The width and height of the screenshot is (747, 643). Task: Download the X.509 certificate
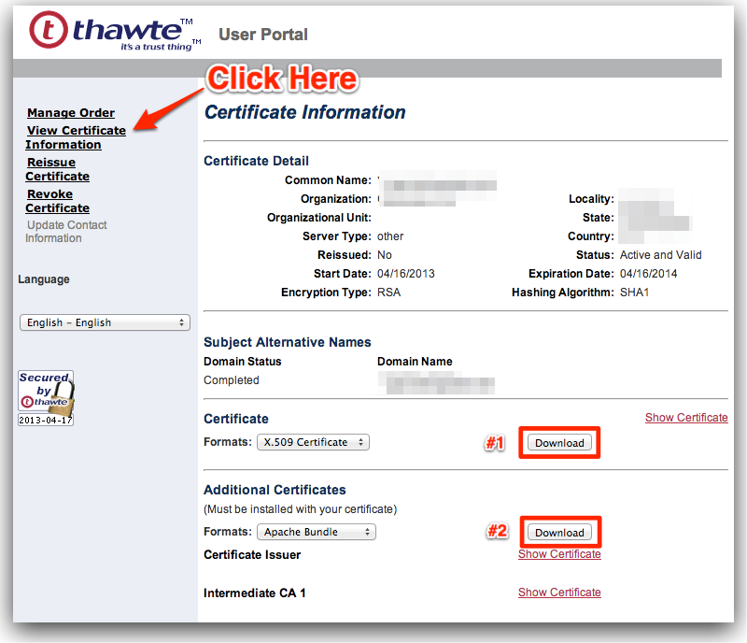(x=559, y=443)
